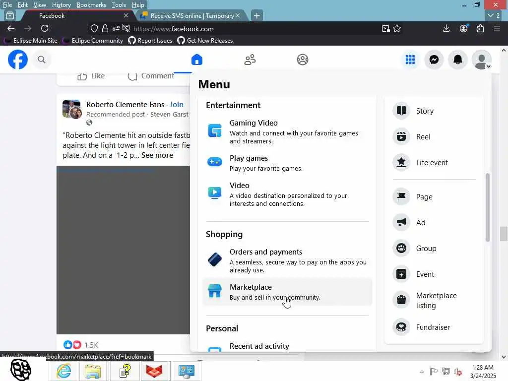Open Messenger chats icon
This screenshot has width=508, height=381.
pyautogui.click(x=434, y=60)
